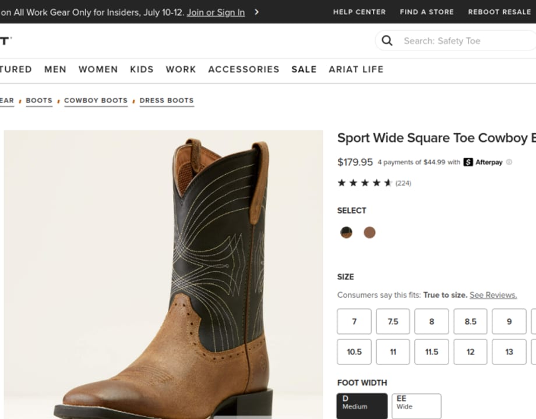Choose size 12

tap(470, 351)
